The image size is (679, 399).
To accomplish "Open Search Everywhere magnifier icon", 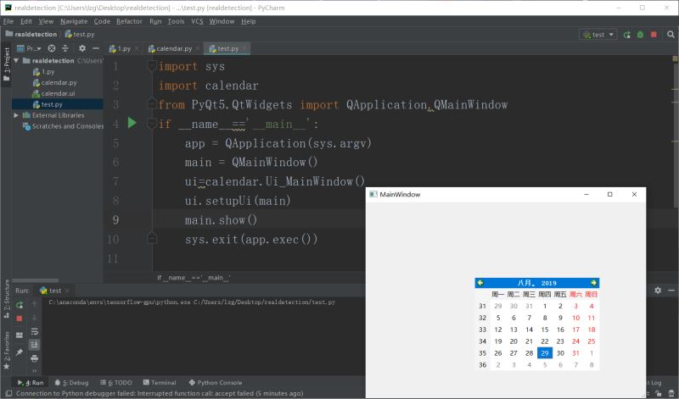I will [668, 35].
